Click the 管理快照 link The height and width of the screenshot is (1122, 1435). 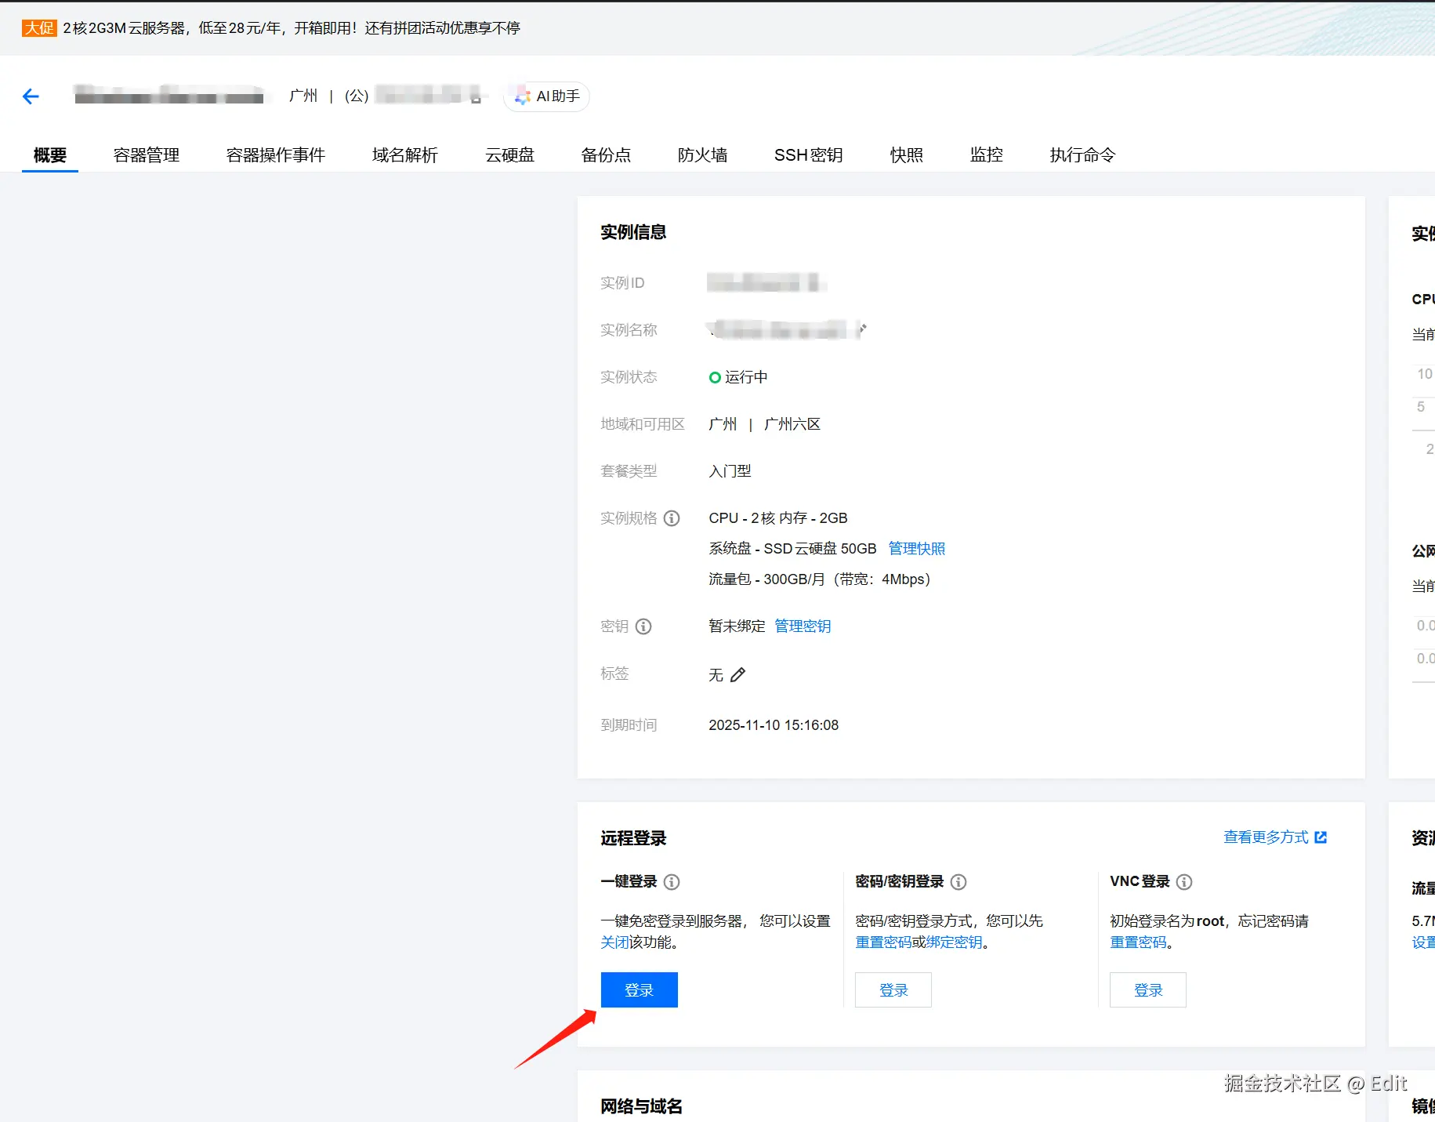pyautogui.click(x=917, y=549)
